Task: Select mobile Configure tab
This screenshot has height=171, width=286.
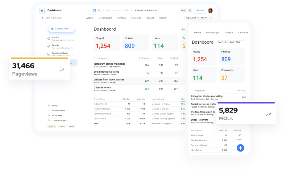Action: 229,32
